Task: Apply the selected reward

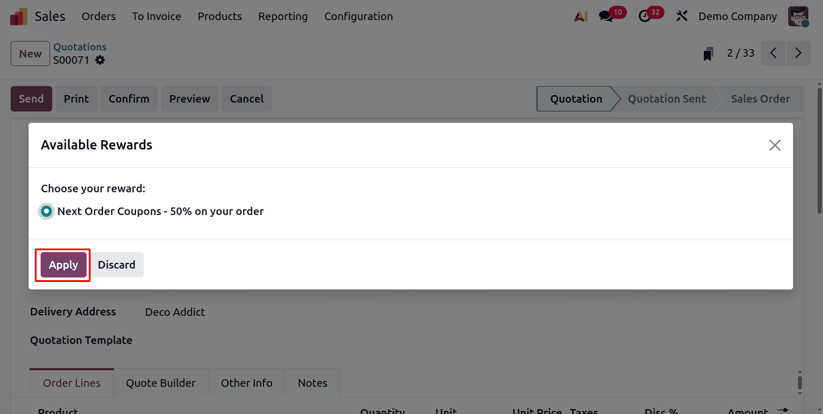Action: [63, 265]
